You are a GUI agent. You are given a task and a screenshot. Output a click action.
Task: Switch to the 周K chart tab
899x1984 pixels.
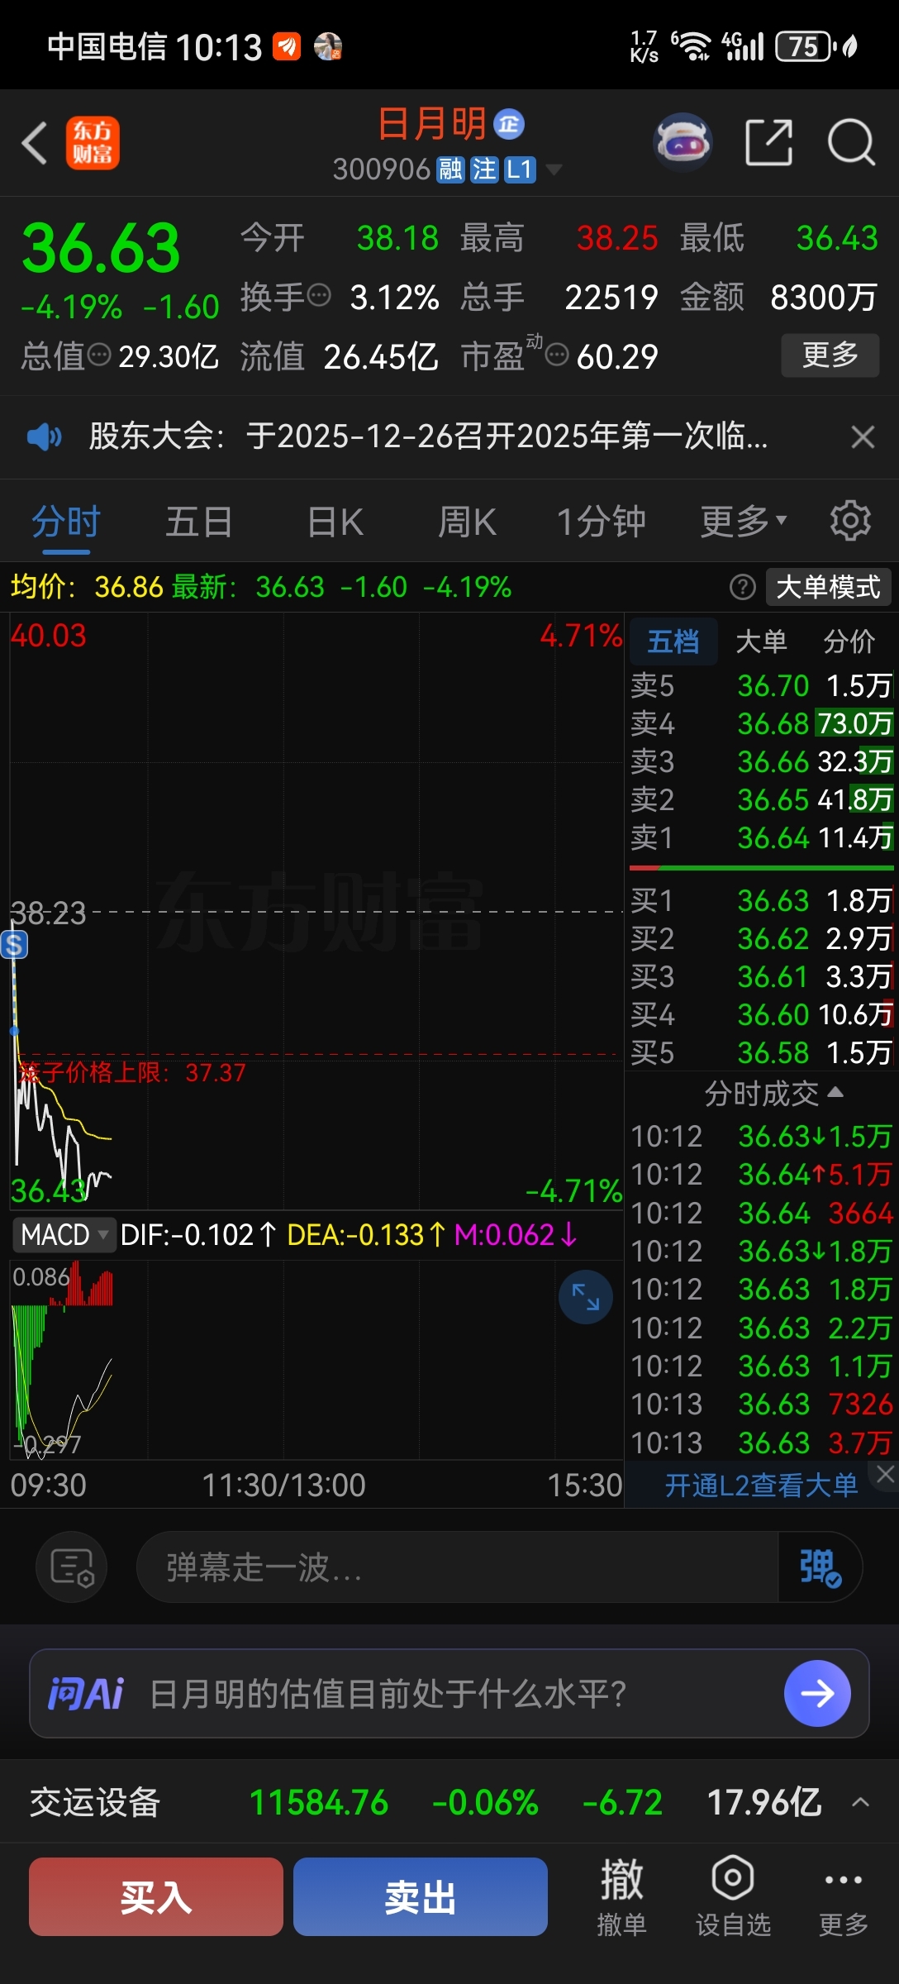[x=467, y=522]
